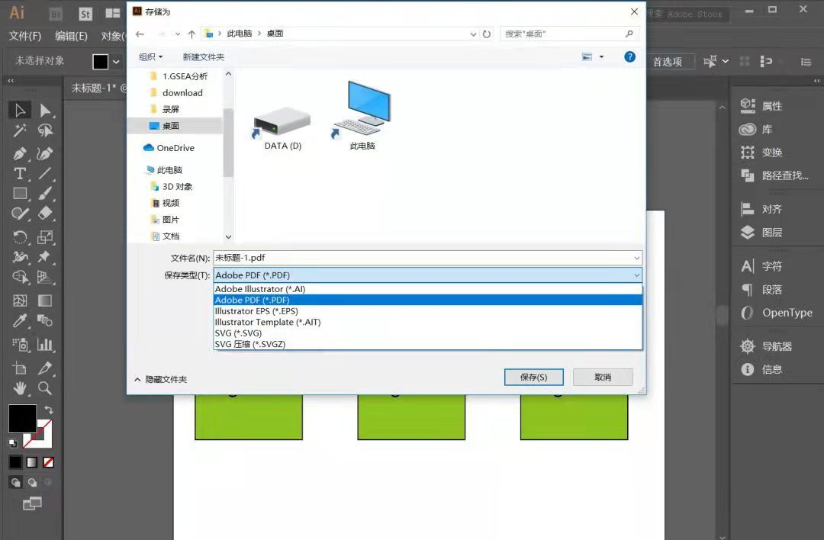Select the Magic Wand tool

pyautogui.click(x=19, y=130)
